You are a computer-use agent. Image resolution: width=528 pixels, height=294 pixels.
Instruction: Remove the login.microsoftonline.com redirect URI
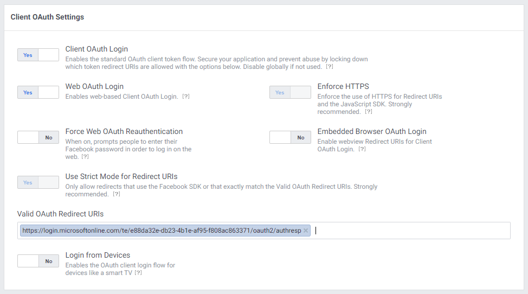[306, 231]
